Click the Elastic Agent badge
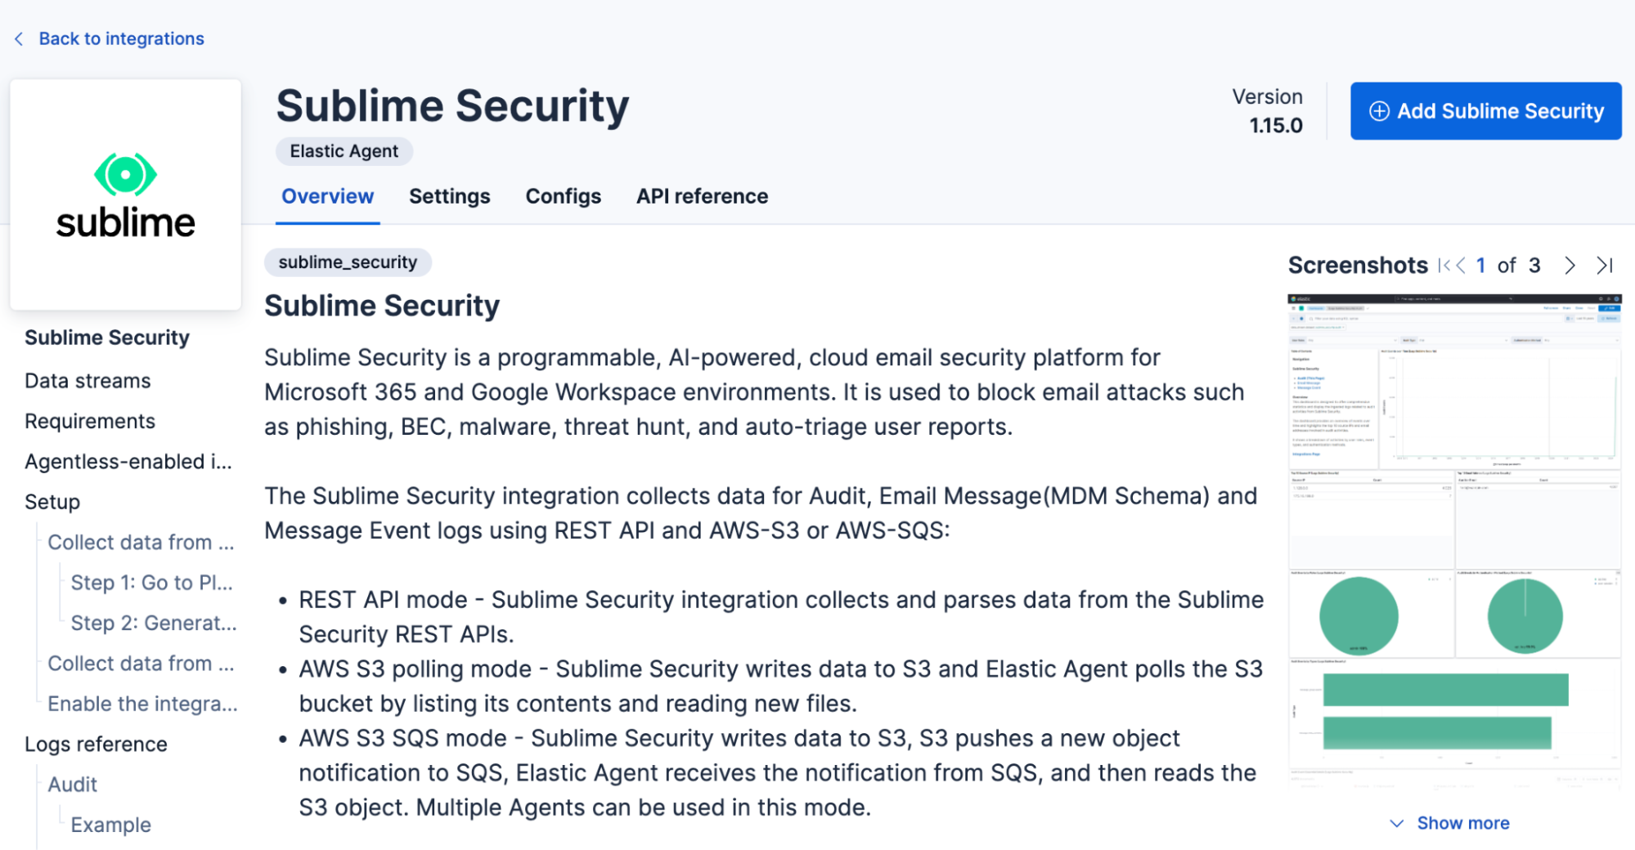 (x=344, y=151)
